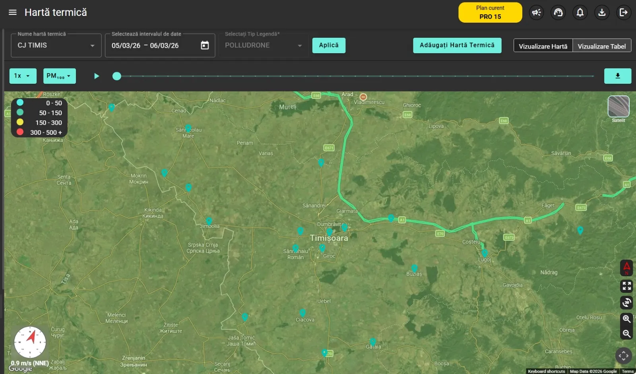
Task: Open Keyboard shortcuts link
Action: coord(546,371)
